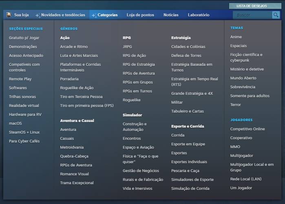Screen dimensions: 285x204
Task: Select Compatíveis com controles
Action: (24, 67)
